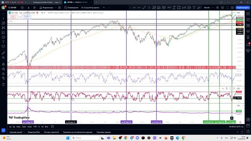Click the undo arrow in top toolbar
Screen dimensions: 251x141
(x=104, y=7)
